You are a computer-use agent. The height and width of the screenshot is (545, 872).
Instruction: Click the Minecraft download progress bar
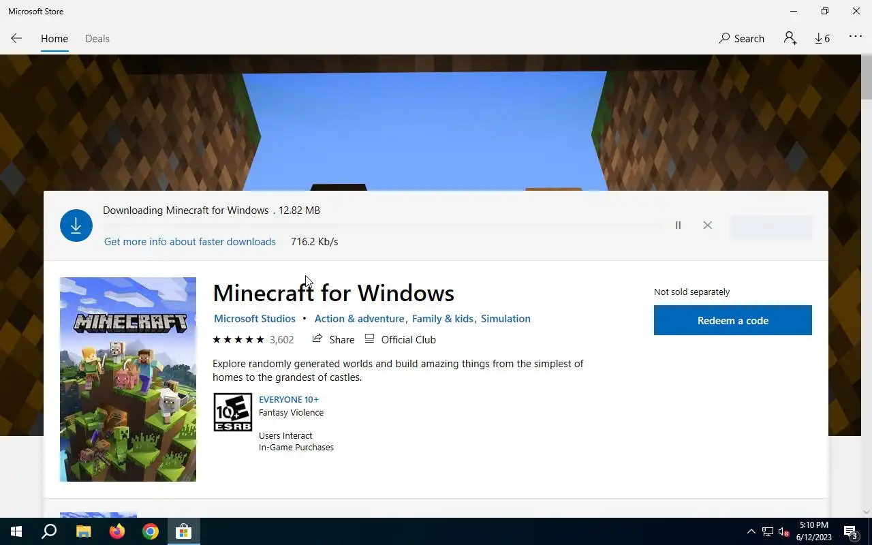383,225
